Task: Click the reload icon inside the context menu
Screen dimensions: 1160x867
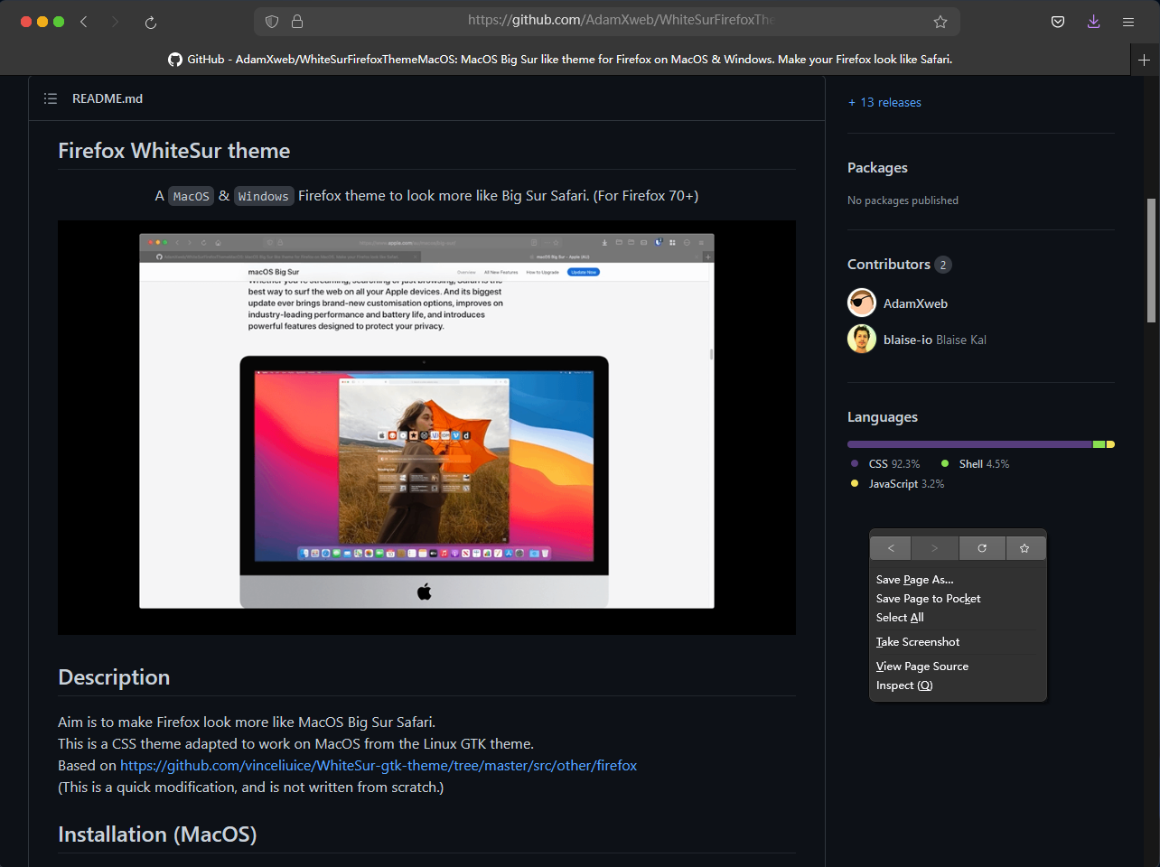Action: pos(981,547)
